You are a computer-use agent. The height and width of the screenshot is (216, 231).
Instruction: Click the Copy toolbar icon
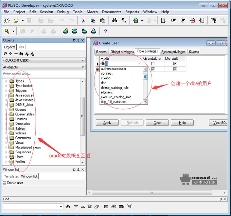[93, 20]
